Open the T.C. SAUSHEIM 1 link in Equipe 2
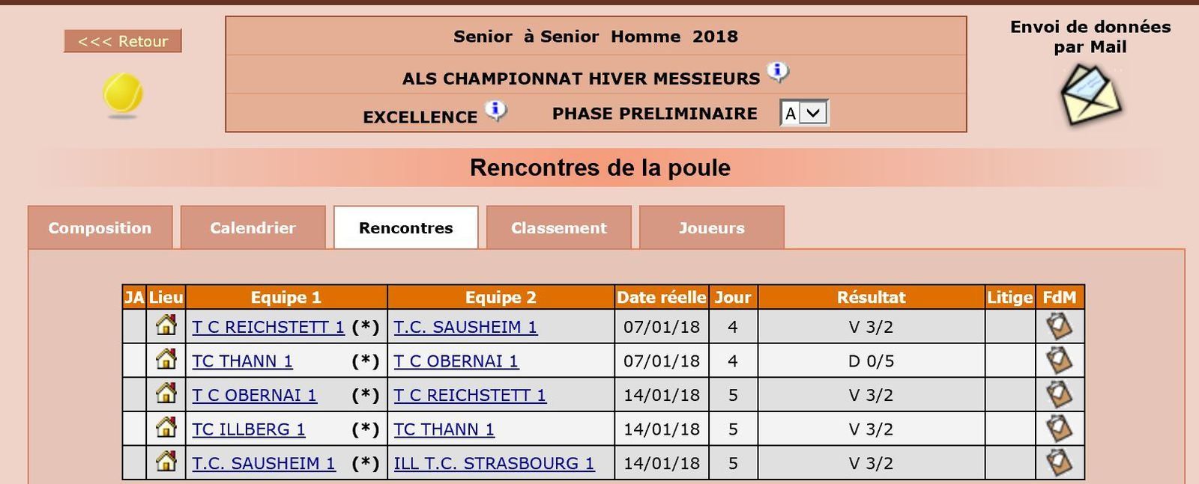 (x=465, y=327)
